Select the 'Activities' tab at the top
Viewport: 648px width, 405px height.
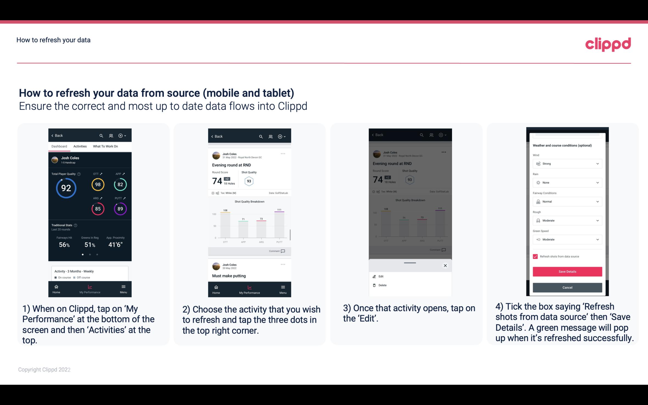[x=80, y=146]
